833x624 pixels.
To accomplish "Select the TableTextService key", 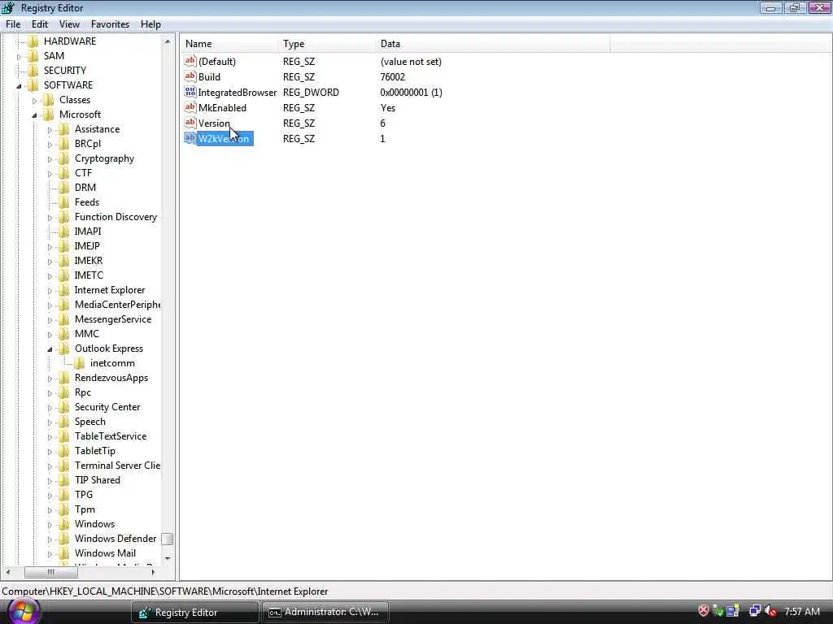I will pos(111,436).
